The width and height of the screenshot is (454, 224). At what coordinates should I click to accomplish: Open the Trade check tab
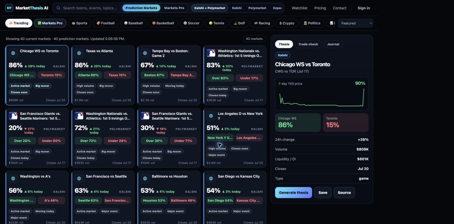click(308, 44)
